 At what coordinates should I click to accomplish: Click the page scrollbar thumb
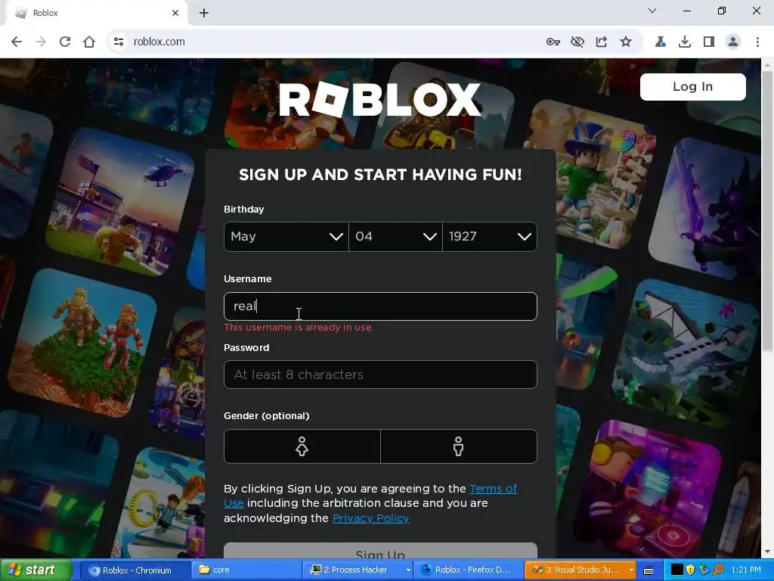click(x=768, y=213)
